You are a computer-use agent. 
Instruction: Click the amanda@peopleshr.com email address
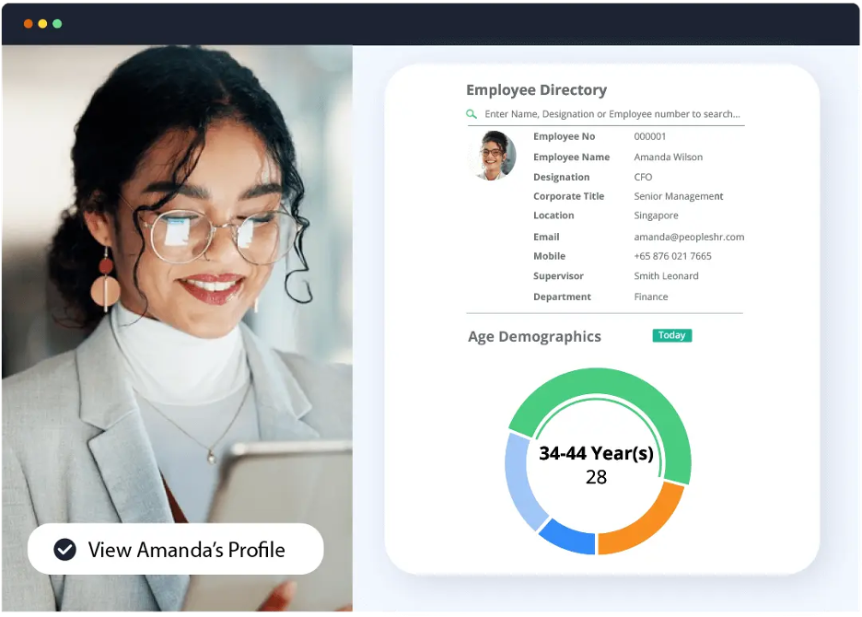pyautogui.click(x=689, y=237)
